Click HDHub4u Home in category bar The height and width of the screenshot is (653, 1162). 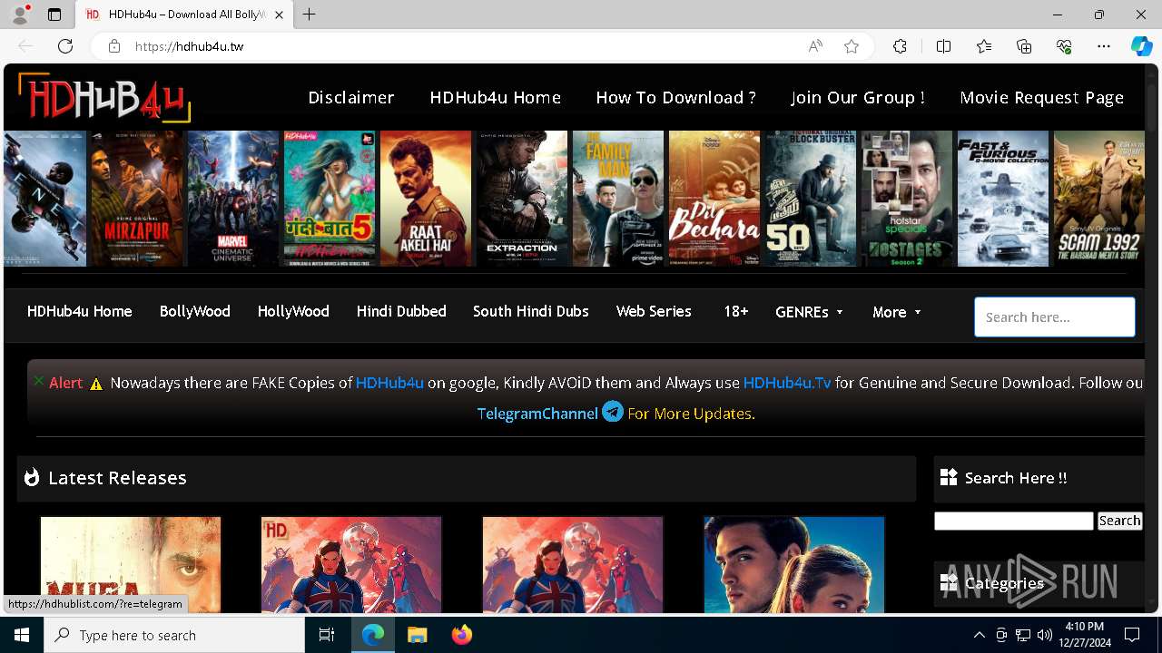click(80, 311)
